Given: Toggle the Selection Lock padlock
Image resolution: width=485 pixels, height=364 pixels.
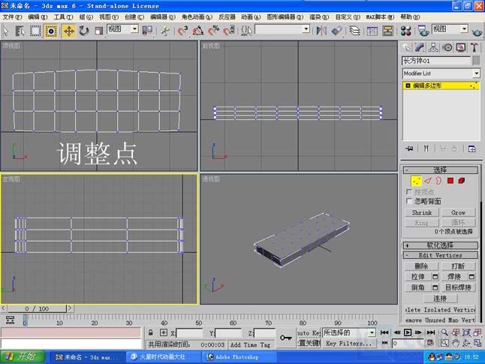Looking at the screenshot, I should [150, 332].
